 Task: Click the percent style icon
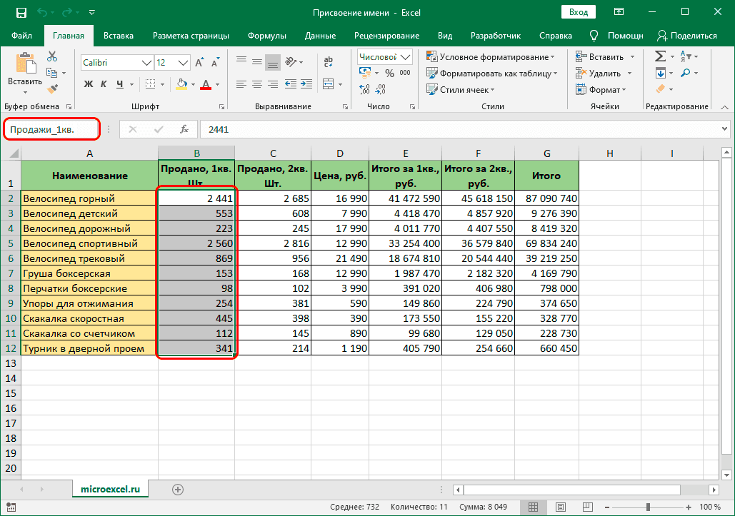389,73
